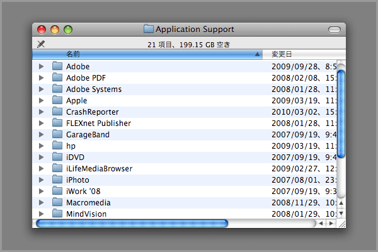Expand the GarageBand disclosure triangle
The width and height of the screenshot is (378, 252).
[x=42, y=134]
